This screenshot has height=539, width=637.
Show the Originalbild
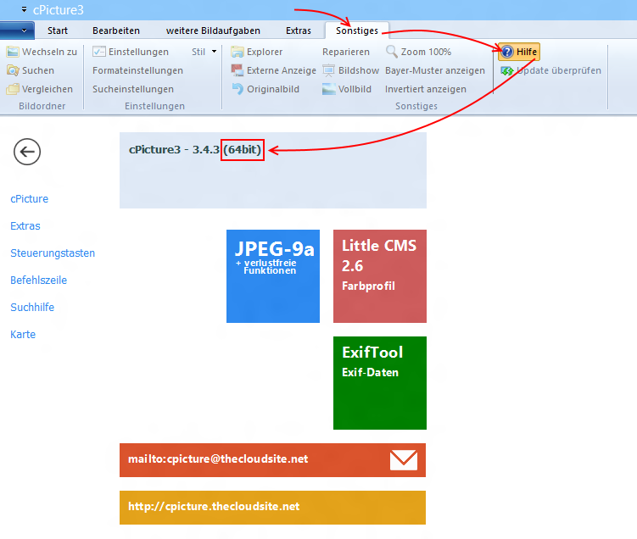click(x=265, y=89)
